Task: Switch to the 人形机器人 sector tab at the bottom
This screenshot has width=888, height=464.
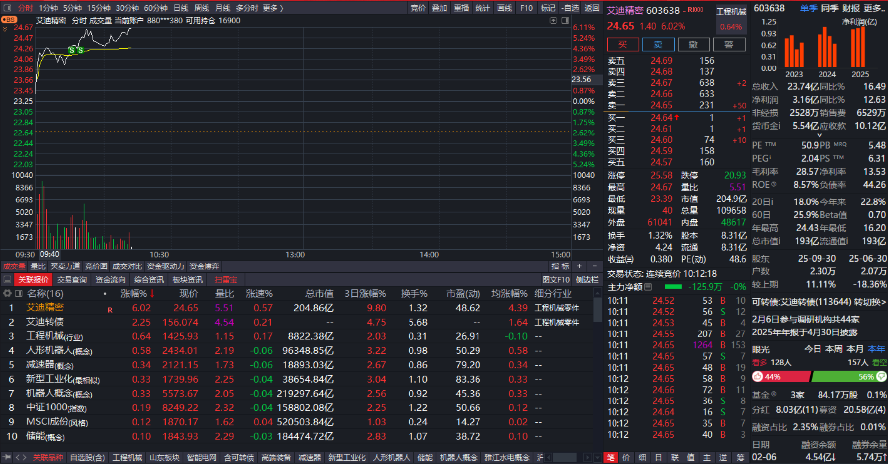Action: [x=392, y=457]
